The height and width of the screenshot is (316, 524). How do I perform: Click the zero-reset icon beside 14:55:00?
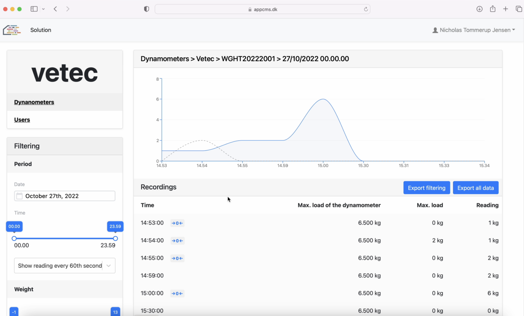point(177,258)
